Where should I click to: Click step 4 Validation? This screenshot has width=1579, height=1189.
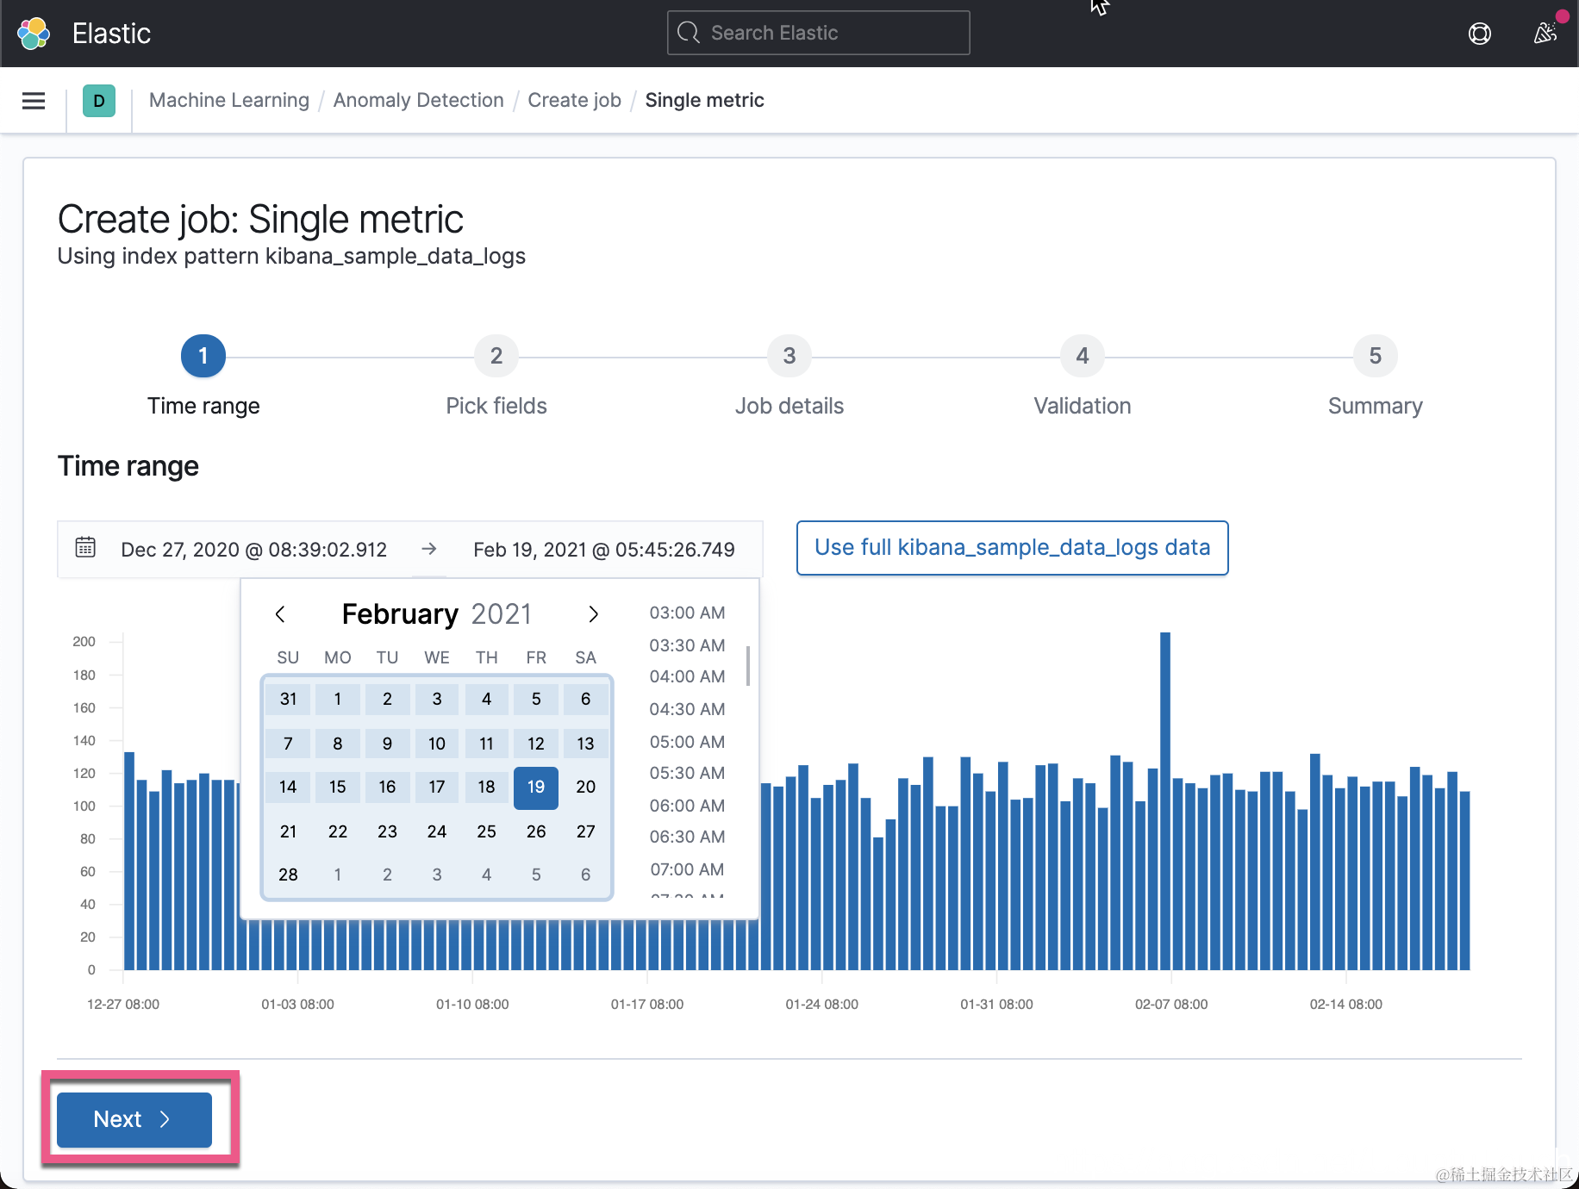[x=1083, y=356]
